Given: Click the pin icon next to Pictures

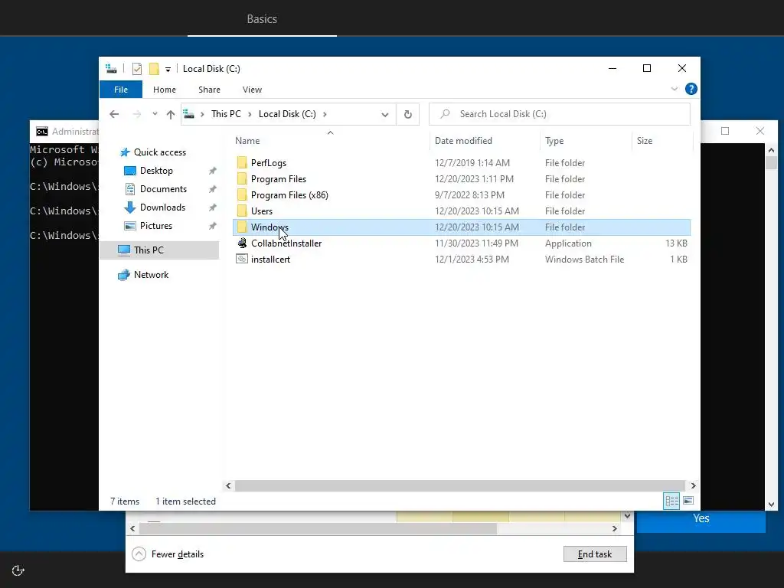Looking at the screenshot, I should pos(213,226).
